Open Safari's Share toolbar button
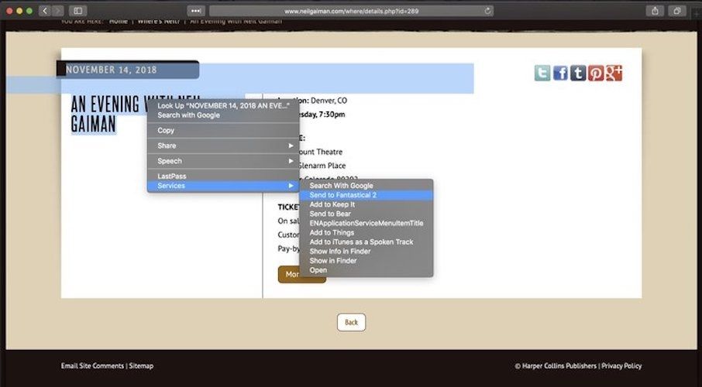 [x=656, y=11]
